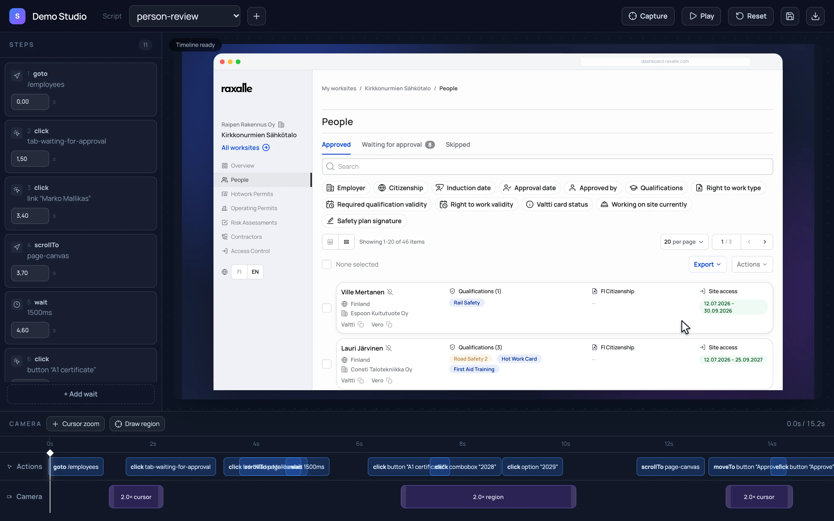Viewport: 834px width, 521px height.
Task: Click the Reset button
Action: click(751, 16)
